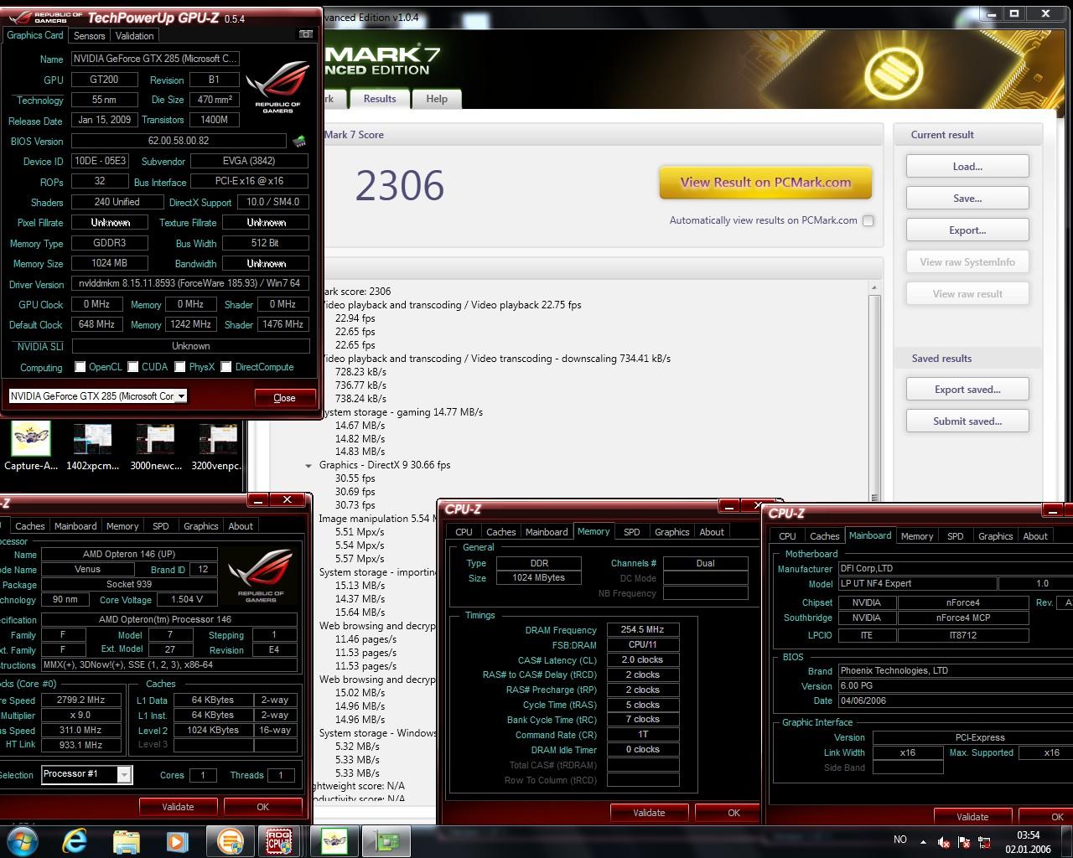Switch to the Sensors tab in GPU-Z
Screen dimensions: 1073x858
(x=90, y=36)
